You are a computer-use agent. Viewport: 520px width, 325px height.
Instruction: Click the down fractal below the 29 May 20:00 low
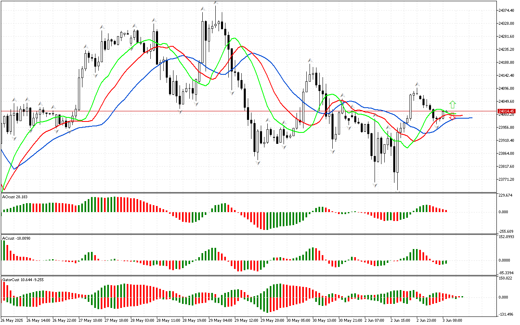[x=284, y=146]
